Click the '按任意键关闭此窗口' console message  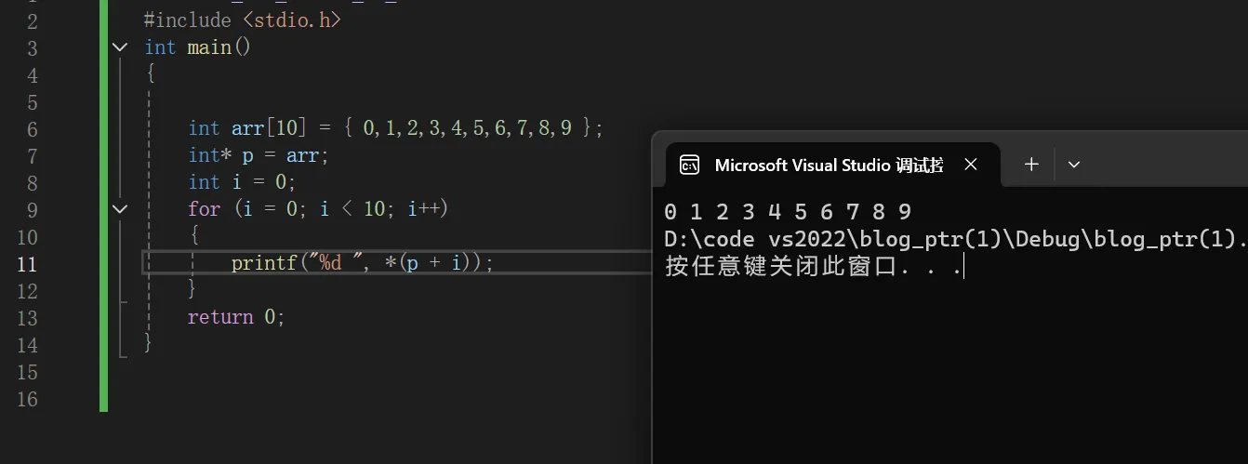point(814,268)
